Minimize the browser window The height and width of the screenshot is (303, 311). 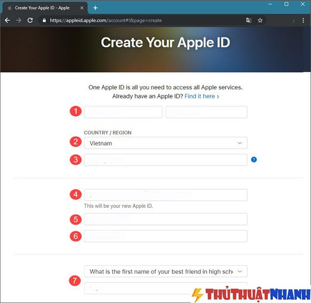(x=270, y=4)
